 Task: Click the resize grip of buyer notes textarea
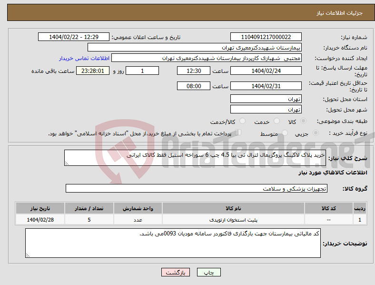[28, 255]
